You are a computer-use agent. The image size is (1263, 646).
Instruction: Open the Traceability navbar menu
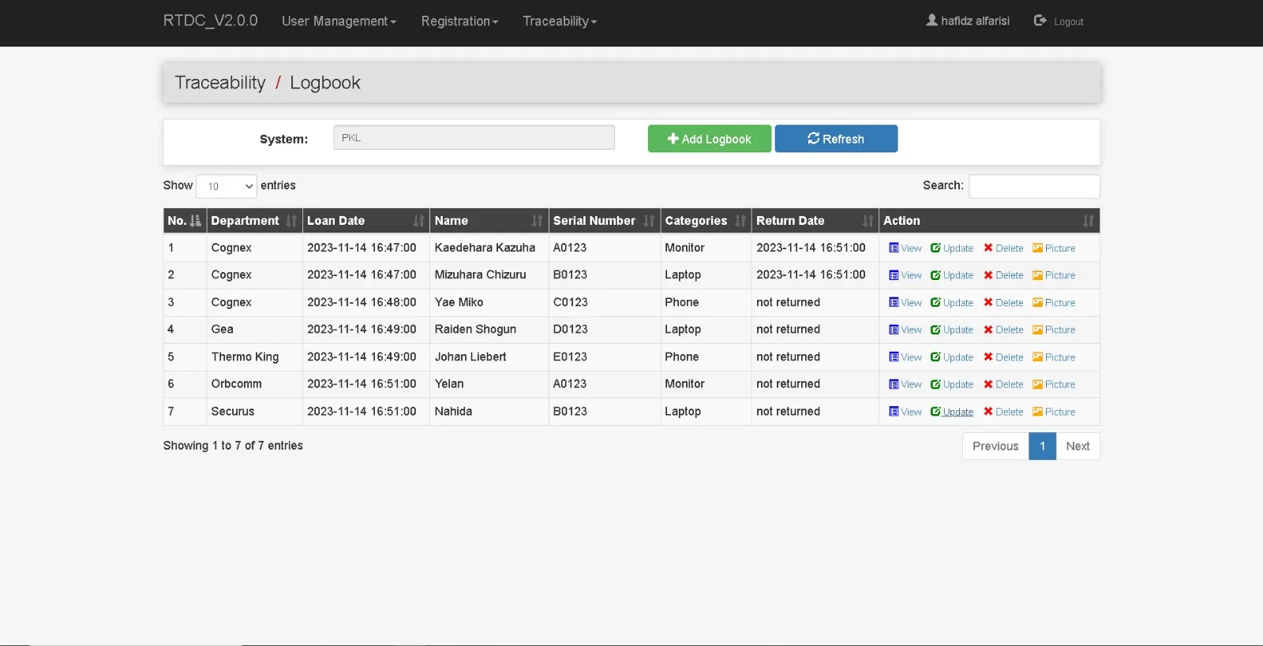coord(559,21)
